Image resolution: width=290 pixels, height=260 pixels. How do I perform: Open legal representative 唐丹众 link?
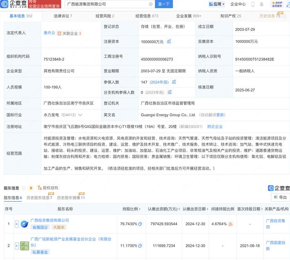tap(49, 33)
